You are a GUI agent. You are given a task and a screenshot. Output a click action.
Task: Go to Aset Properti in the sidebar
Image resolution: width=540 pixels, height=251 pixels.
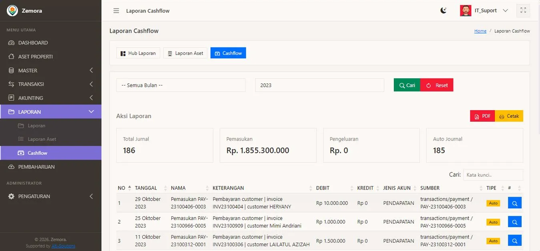(35, 57)
